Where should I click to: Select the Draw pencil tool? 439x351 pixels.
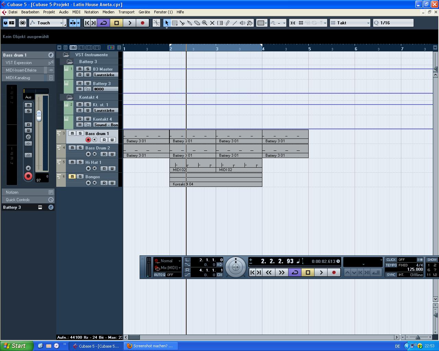[x=227, y=23]
